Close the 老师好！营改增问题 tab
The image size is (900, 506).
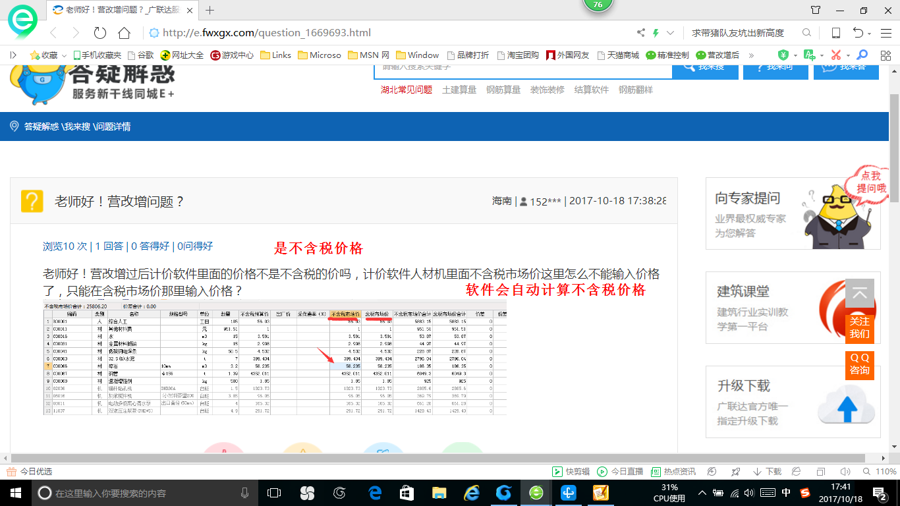(190, 10)
